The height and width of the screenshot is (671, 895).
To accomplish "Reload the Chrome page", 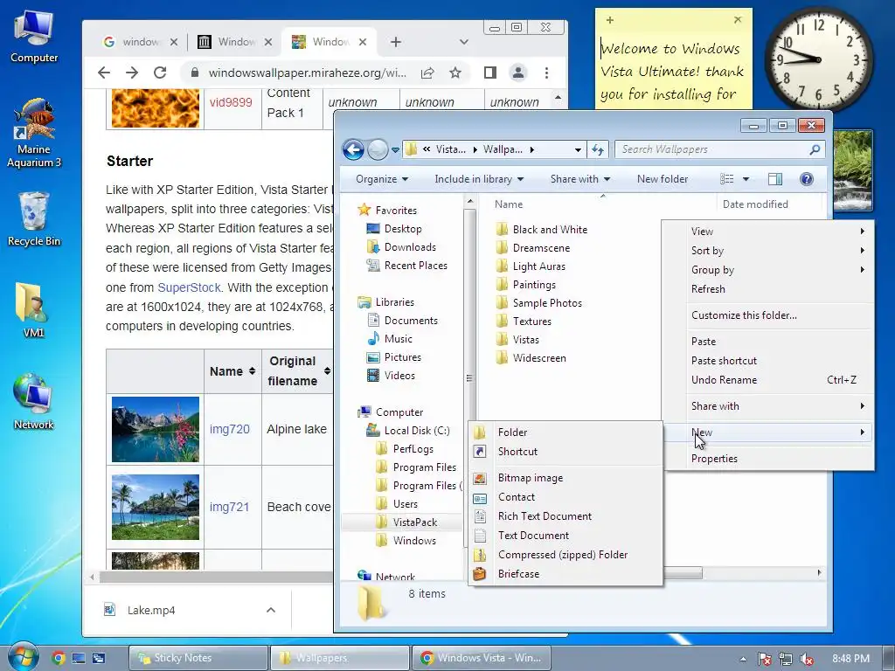I will pos(161,73).
